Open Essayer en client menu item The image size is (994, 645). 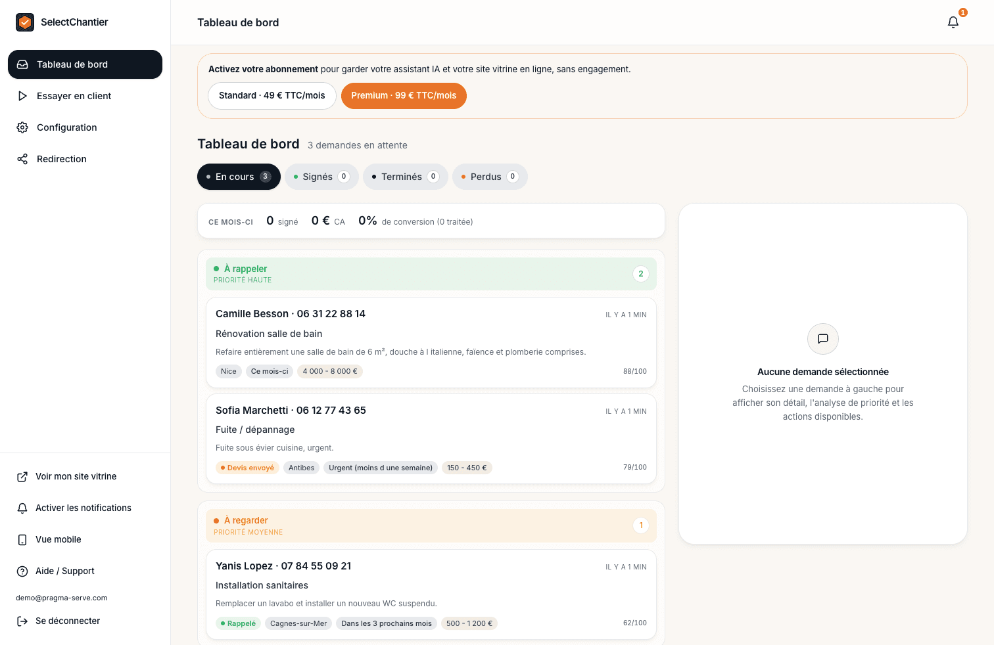[x=85, y=96]
